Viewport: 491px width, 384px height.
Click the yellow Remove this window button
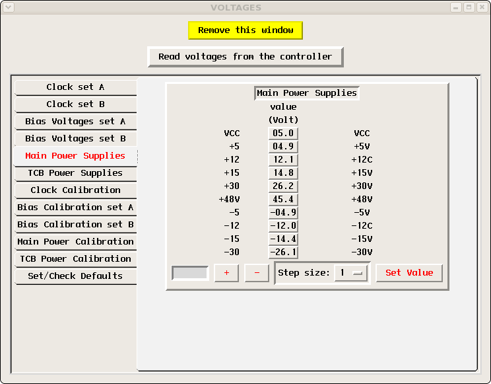click(x=245, y=30)
